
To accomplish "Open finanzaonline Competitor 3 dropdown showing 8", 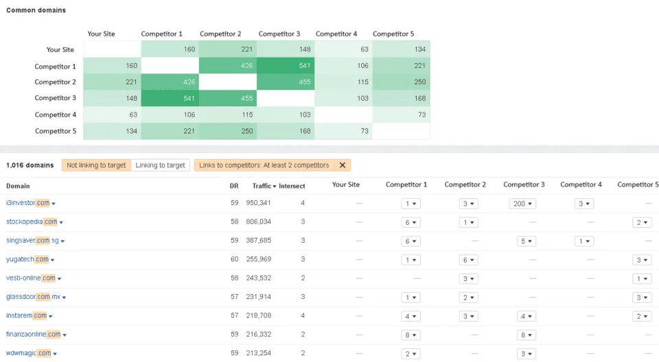I will coord(527,335).
